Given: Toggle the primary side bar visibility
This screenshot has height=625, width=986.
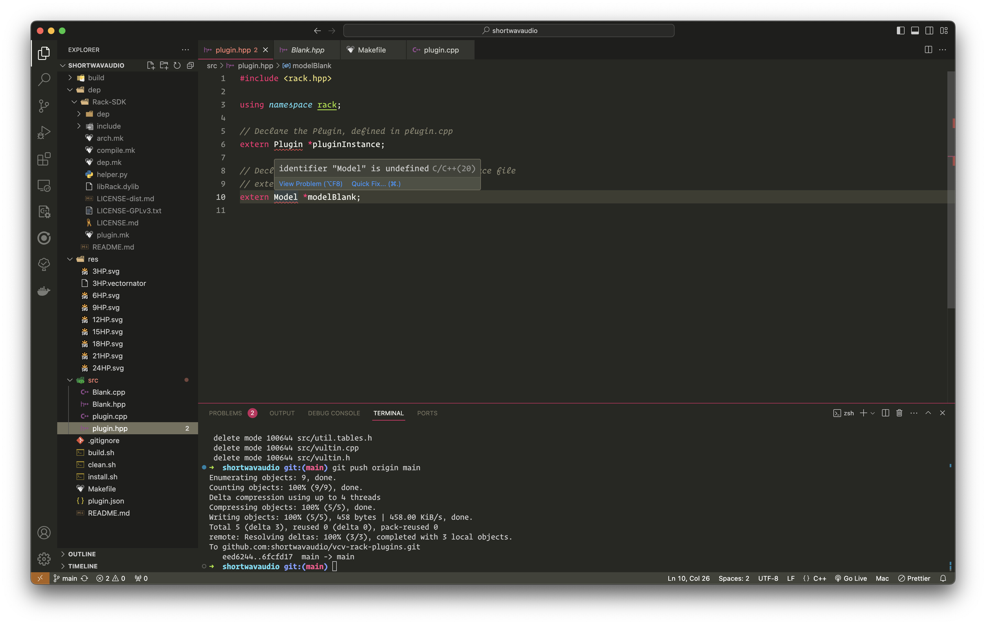Looking at the screenshot, I should 900,31.
